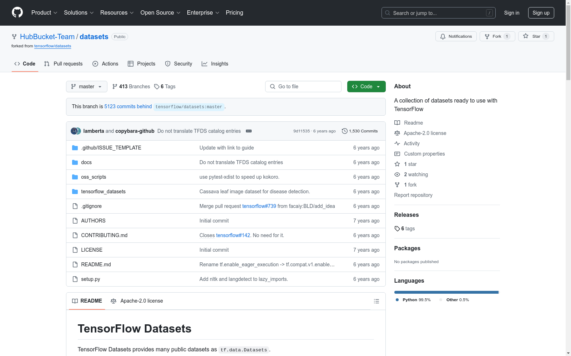Image resolution: width=571 pixels, height=356 pixels.
Task: Expand the Enterprise menu
Action: [203, 12]
